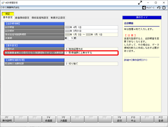Click the F10 中止 button

[x=133, y=119]
